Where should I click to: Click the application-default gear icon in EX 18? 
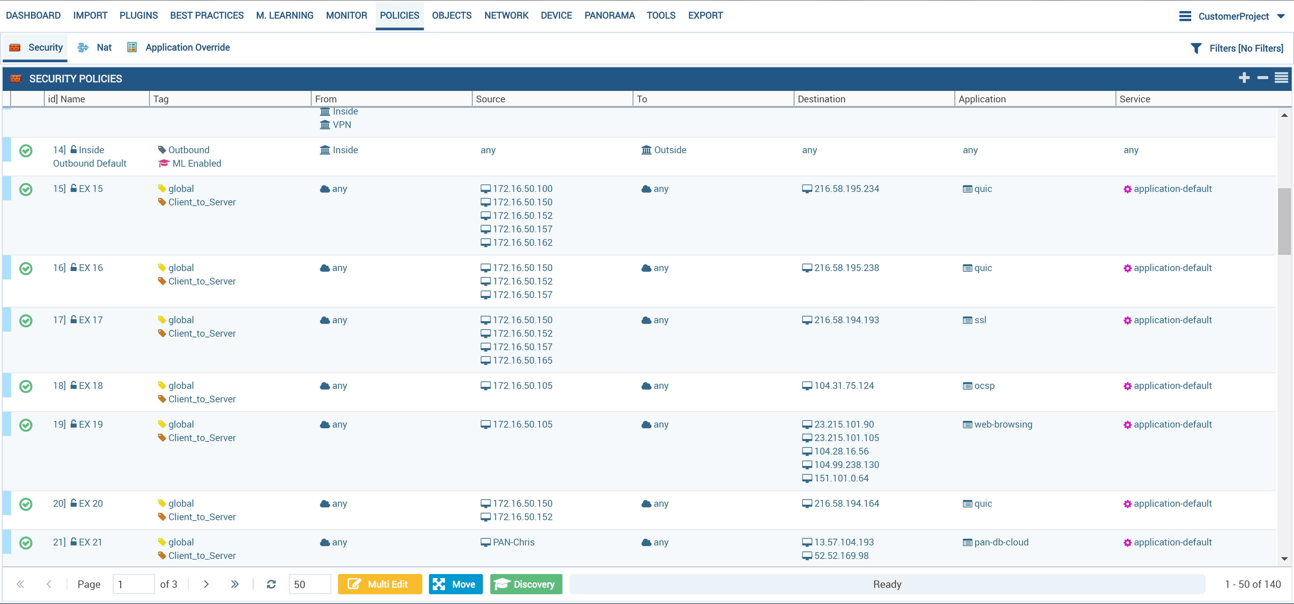tap(1127, 386)
